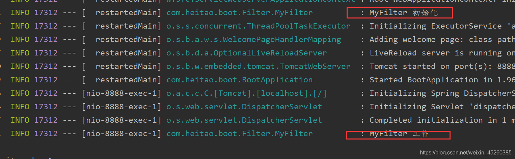Select MyFilter logger name in the restartedMain row
Screen dimensions: 515x159
pyautogui.click(x=240, y=13)
